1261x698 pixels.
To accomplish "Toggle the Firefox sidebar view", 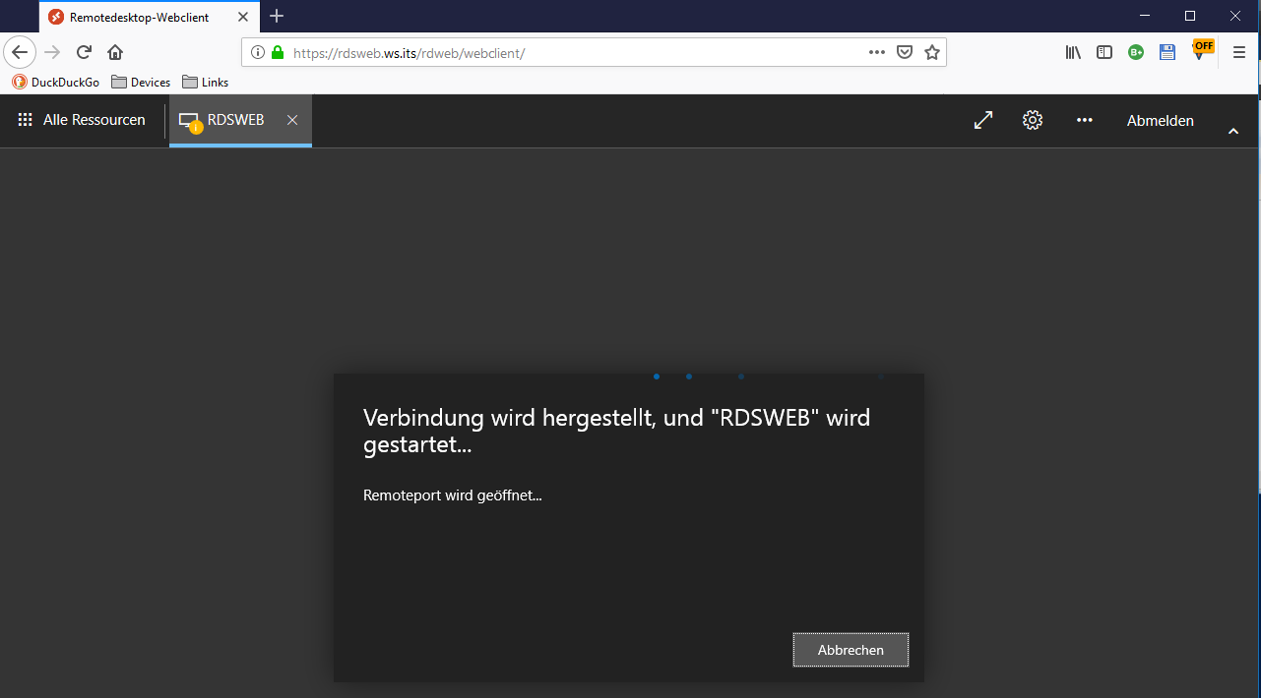I will click(x=1104, y=52).
